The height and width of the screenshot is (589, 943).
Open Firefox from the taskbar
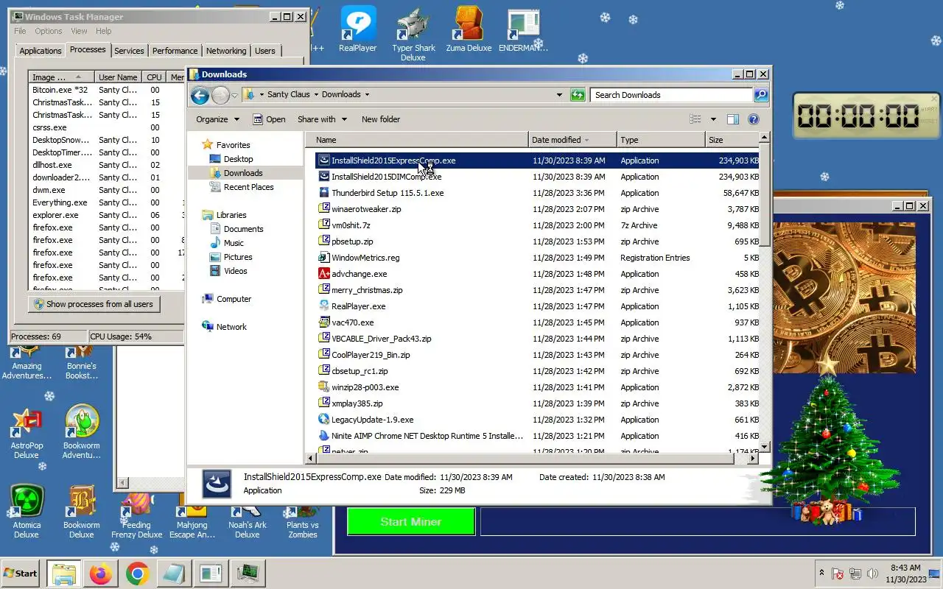[101, 574]
